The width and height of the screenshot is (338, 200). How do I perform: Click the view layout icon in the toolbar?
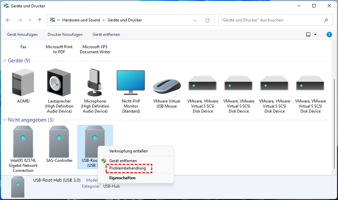coord(308,35)
